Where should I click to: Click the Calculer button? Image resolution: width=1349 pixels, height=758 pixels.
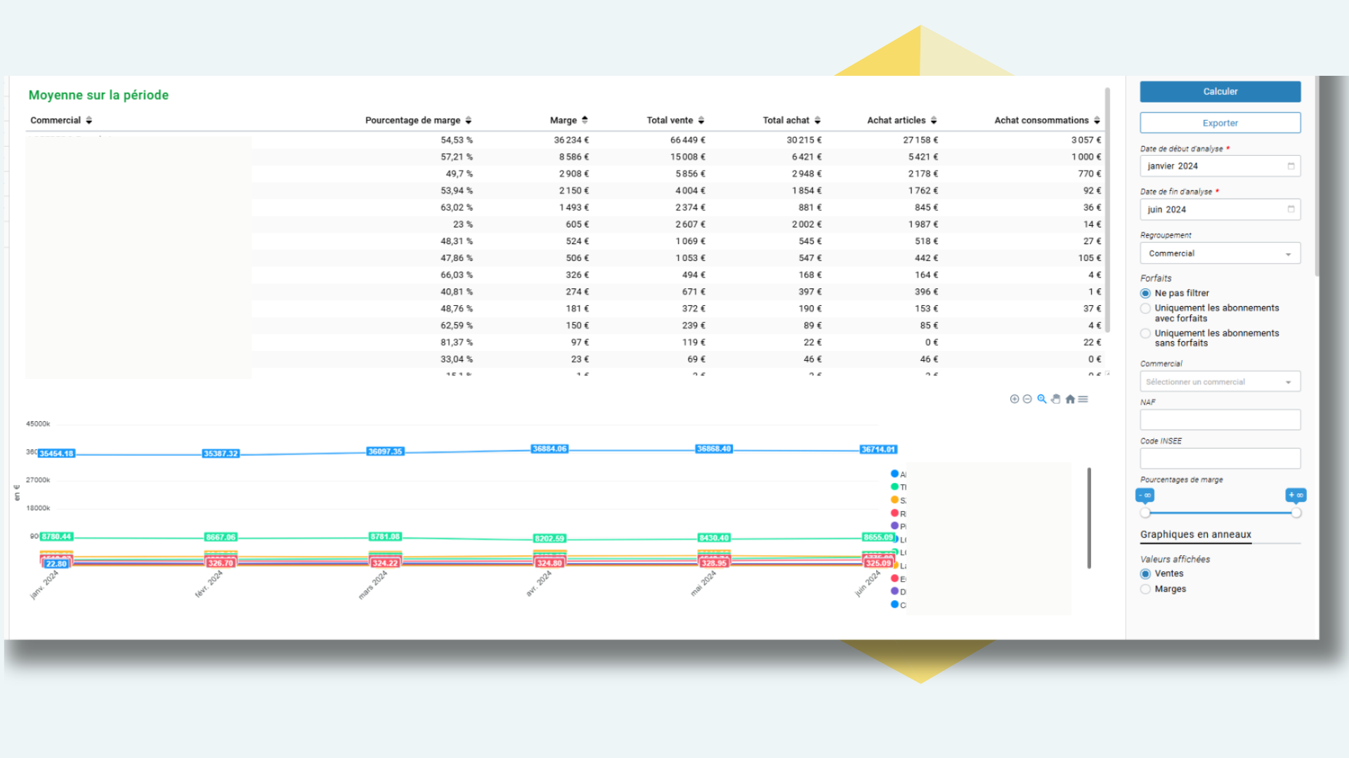[1220, 91]
